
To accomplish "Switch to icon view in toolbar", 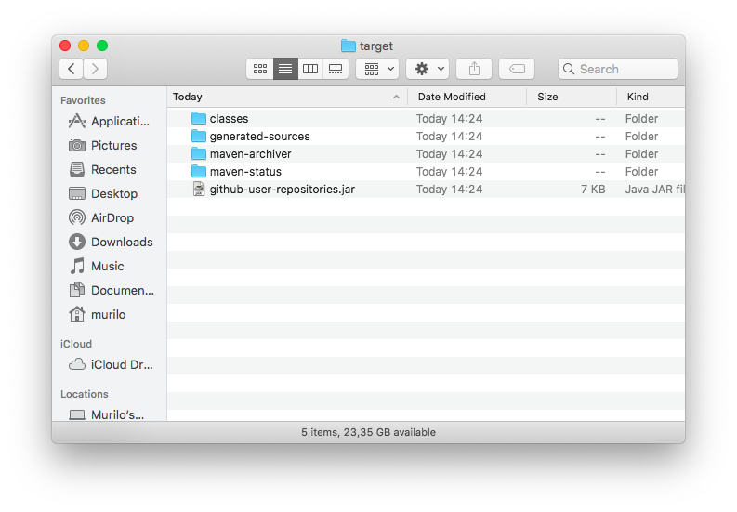I will coord(260,69).
